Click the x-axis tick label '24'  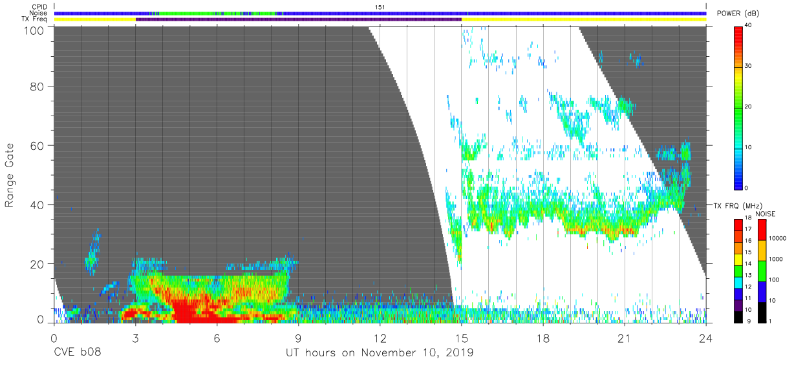(705, 338)
